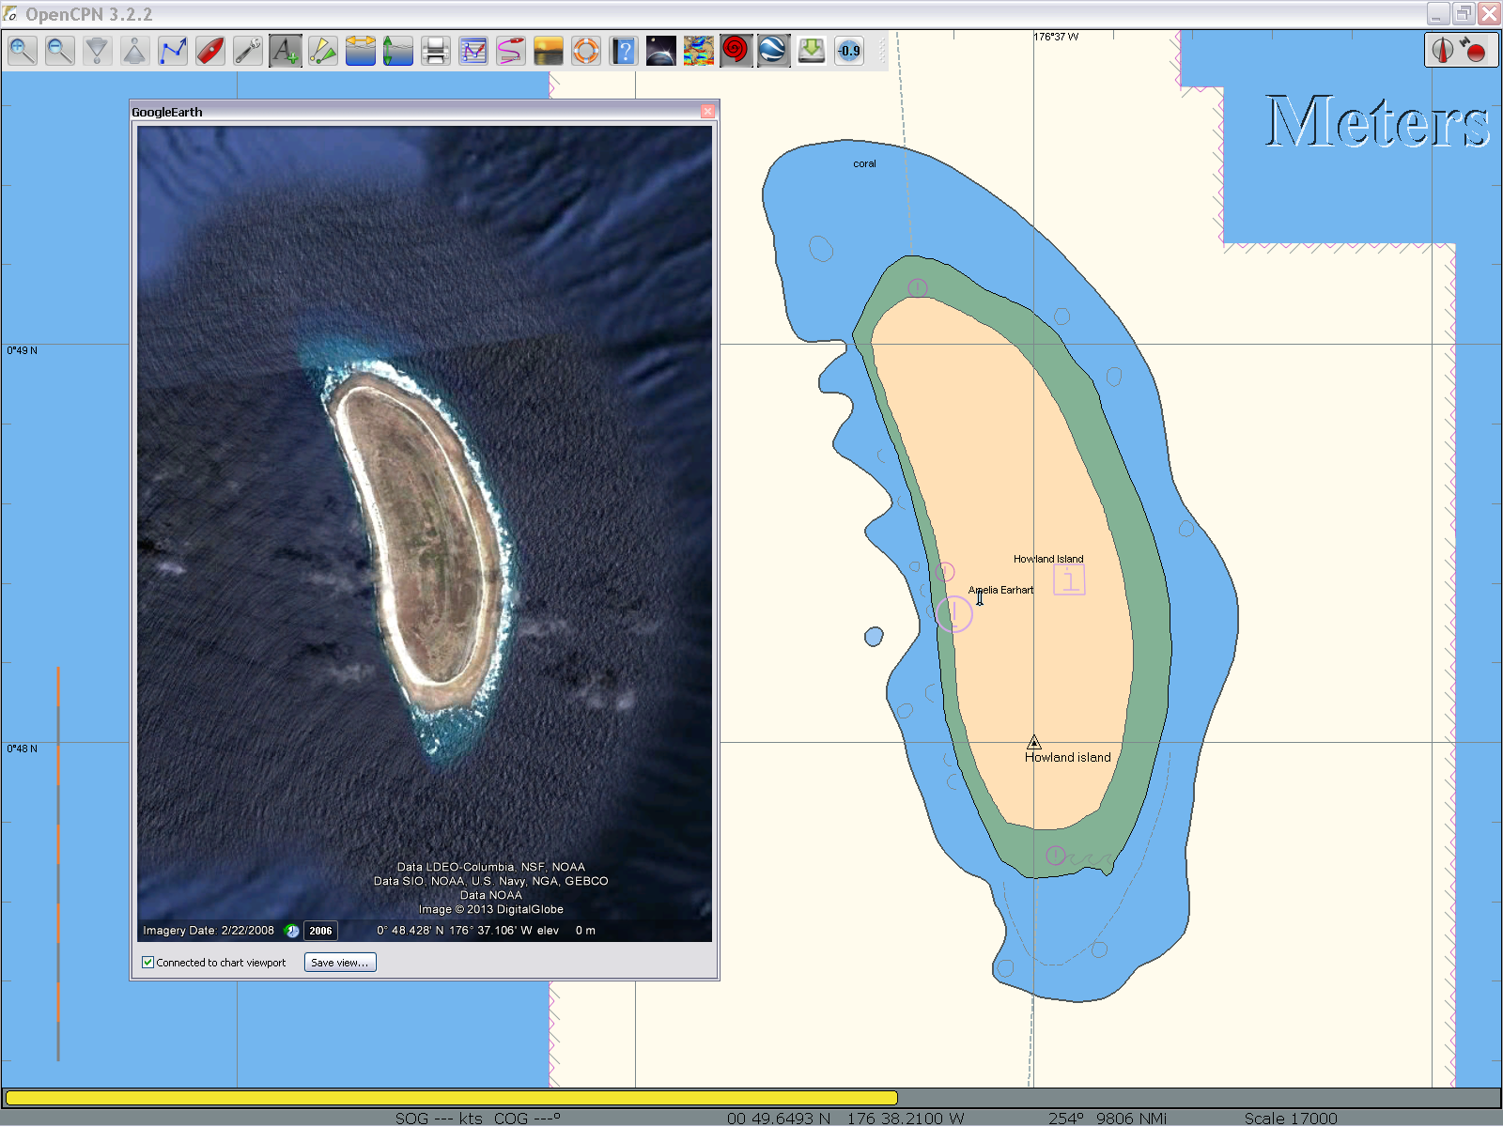The width and height of the screenshot is (1503, 1127).
Task: Toggle auto-follow with red boat icon
Action: pyautogui.click(x=210, y=51)
